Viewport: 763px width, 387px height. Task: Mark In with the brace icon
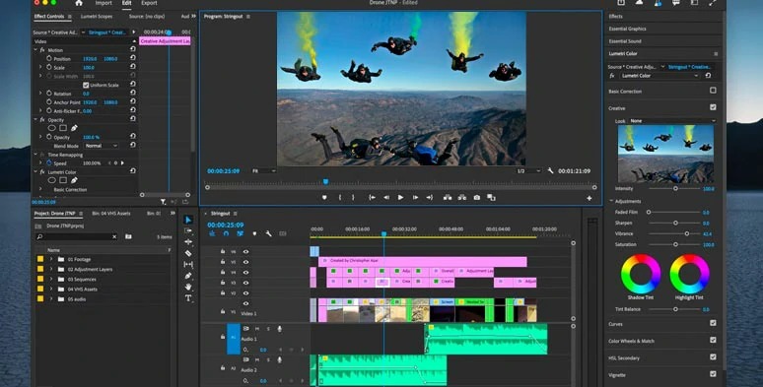(x=339, y=197)
